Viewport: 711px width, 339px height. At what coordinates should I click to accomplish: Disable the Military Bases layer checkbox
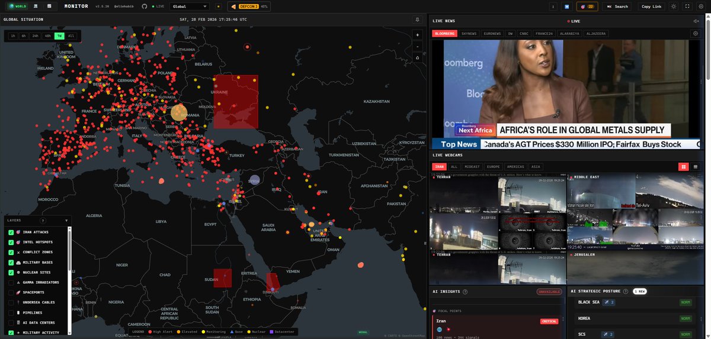[11, 262]
